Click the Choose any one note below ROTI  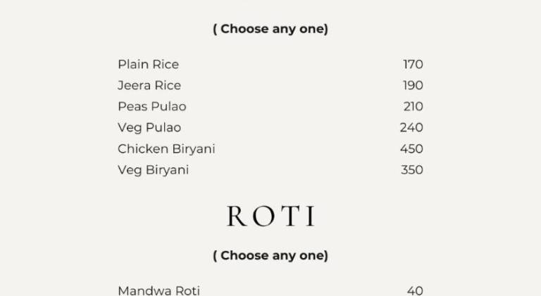click(x=270, y=256)
